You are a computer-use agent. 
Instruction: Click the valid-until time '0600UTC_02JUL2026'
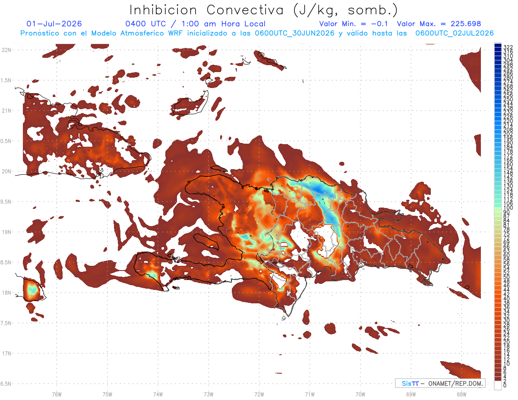pyautogui.click(x=455, y=33)
